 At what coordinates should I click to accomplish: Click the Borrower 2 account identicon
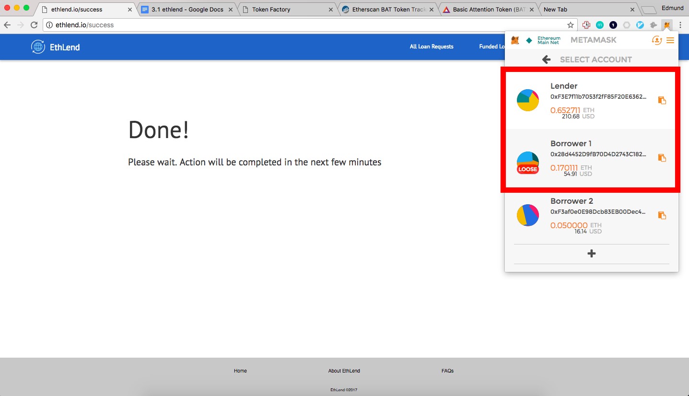click(x=528, y=215)
